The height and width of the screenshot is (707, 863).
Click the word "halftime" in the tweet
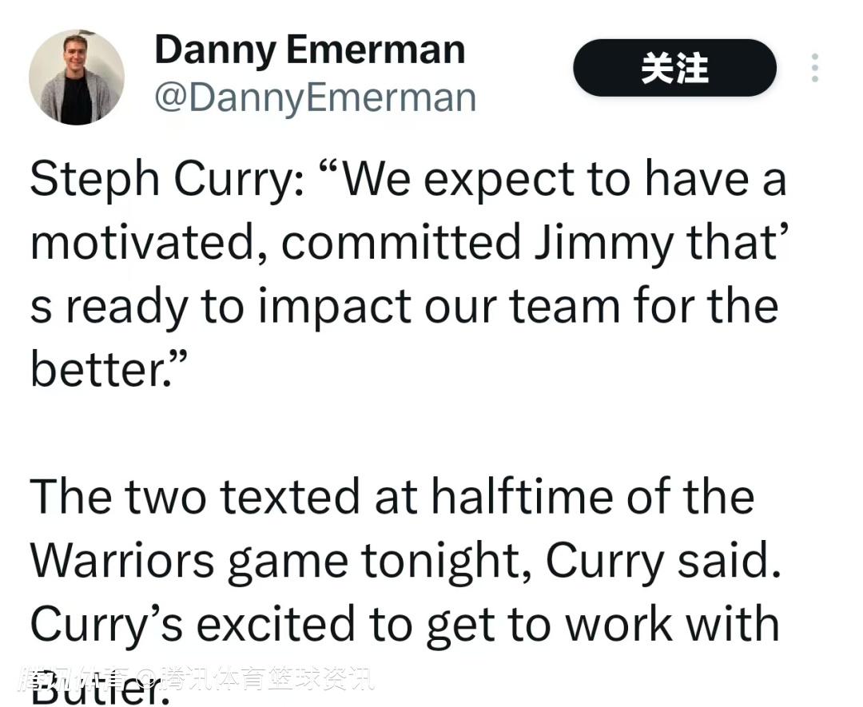coord(529,495)
